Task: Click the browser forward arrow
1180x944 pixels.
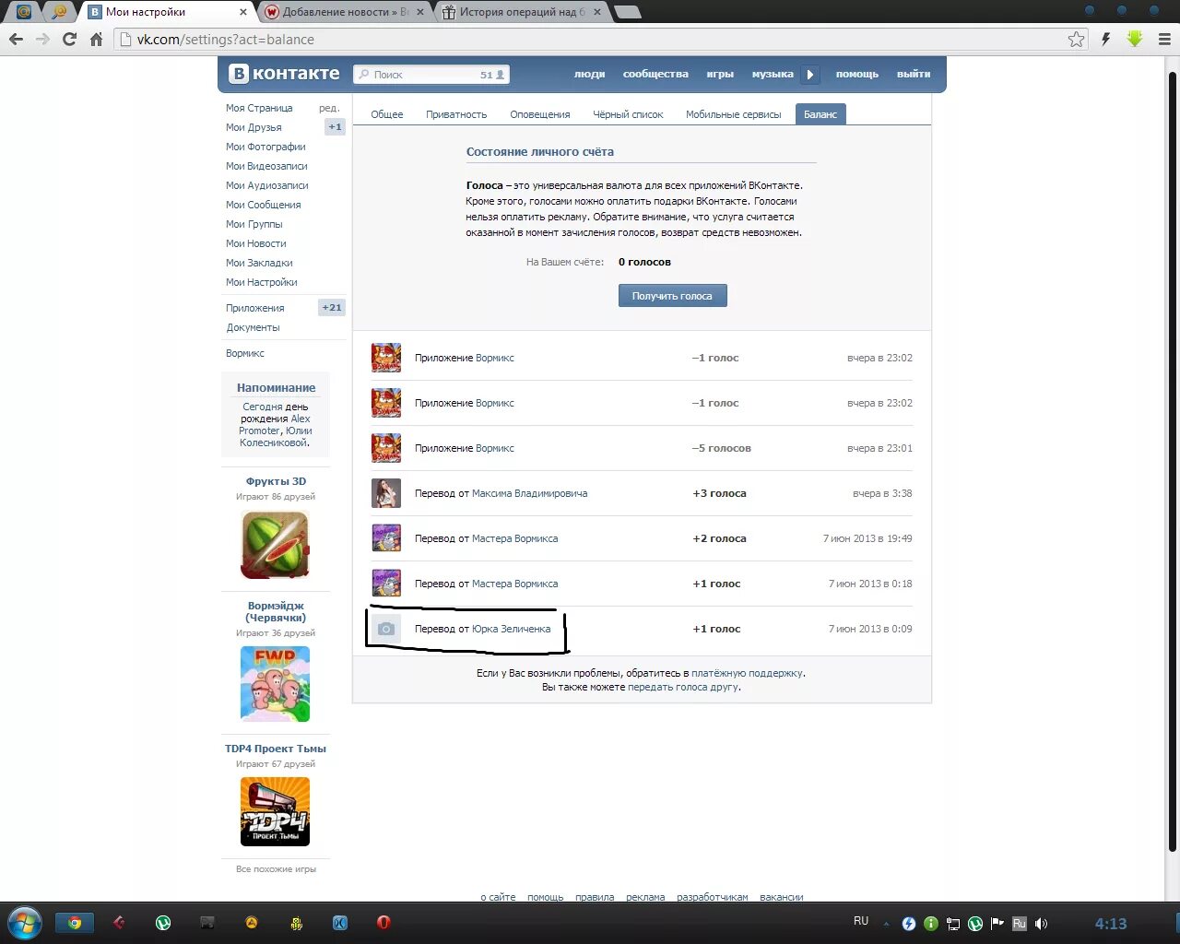Action: 42,40
